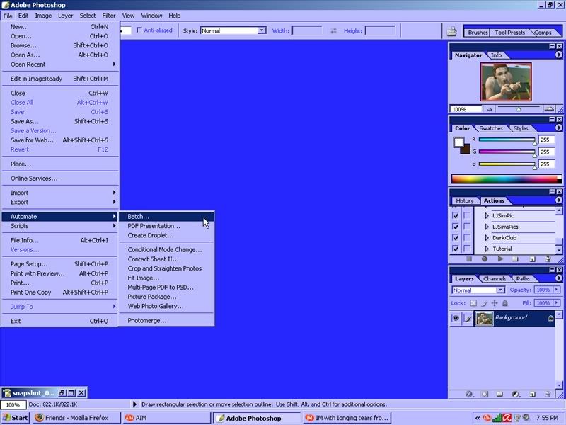Viewport: 566px width, 425px height.
Task: Click the Navigator image thumbnail
Action: pos(506,81)
